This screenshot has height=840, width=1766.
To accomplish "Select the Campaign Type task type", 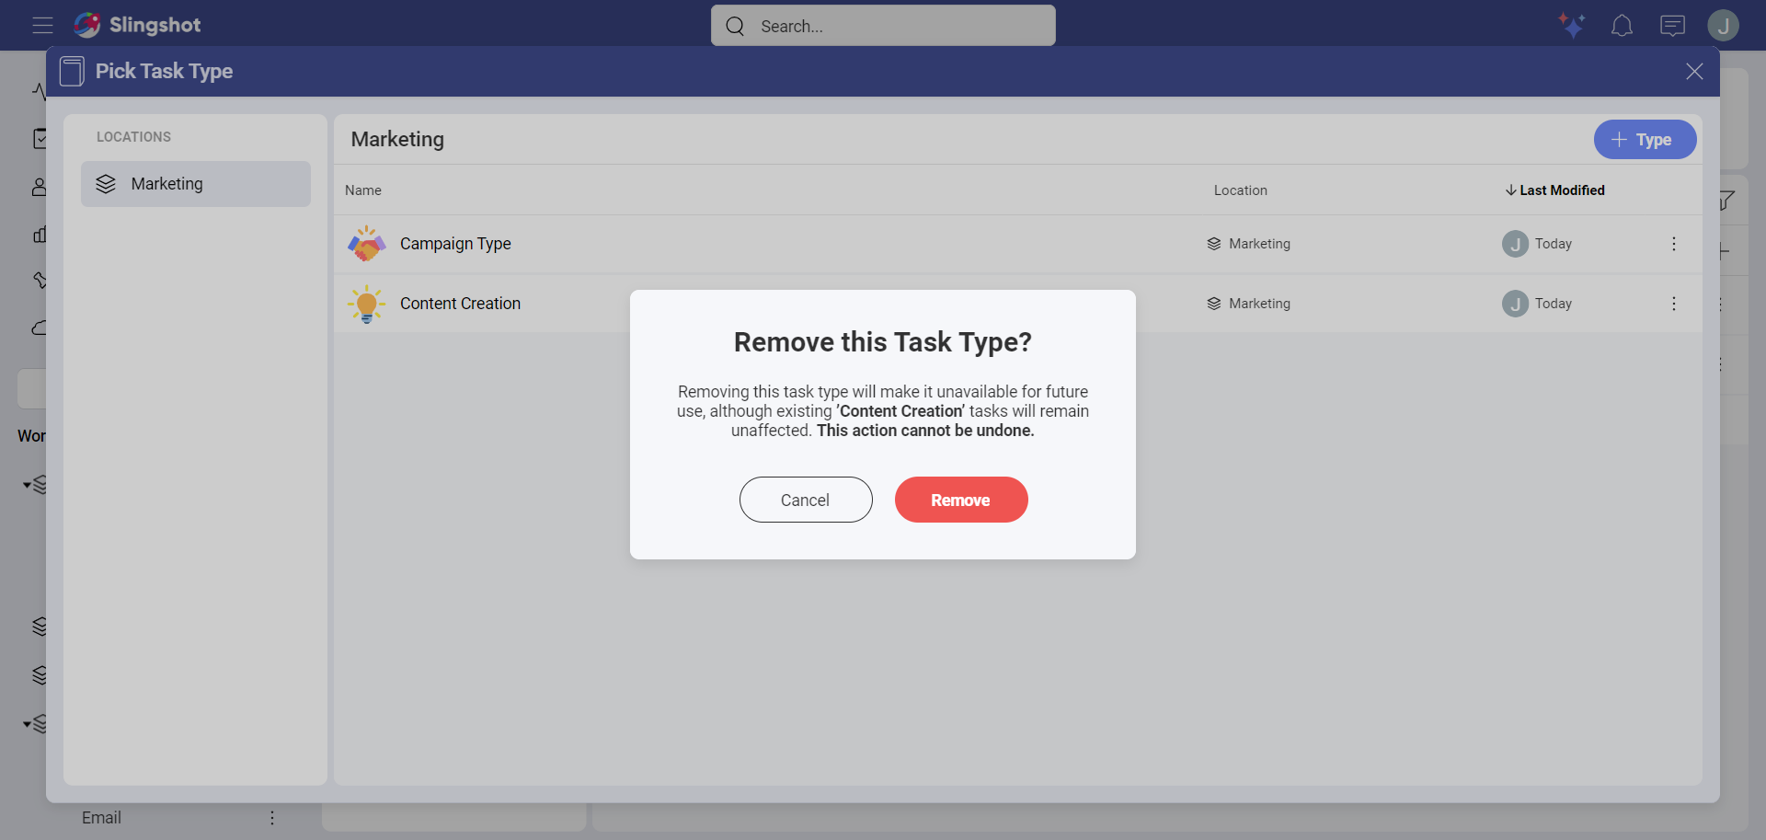I will point(455,244).
